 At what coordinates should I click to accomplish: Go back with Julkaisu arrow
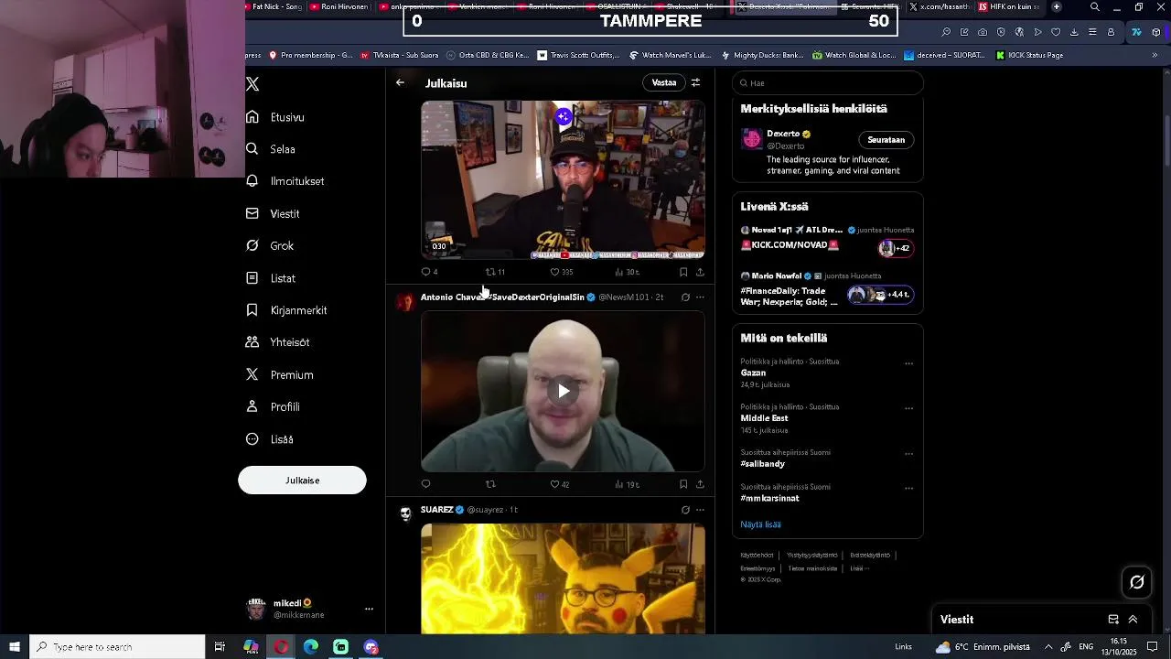tap(400, 82)
